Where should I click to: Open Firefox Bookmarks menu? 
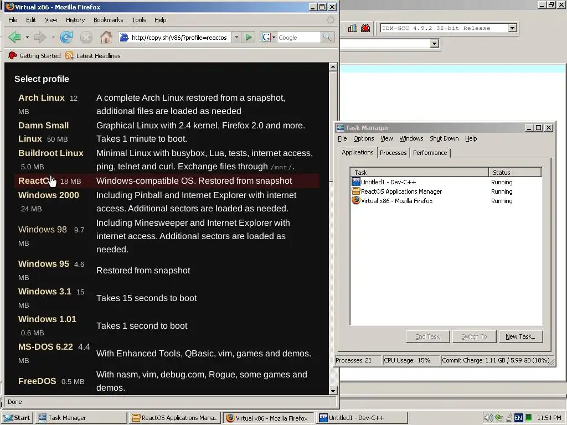[108, 20]
